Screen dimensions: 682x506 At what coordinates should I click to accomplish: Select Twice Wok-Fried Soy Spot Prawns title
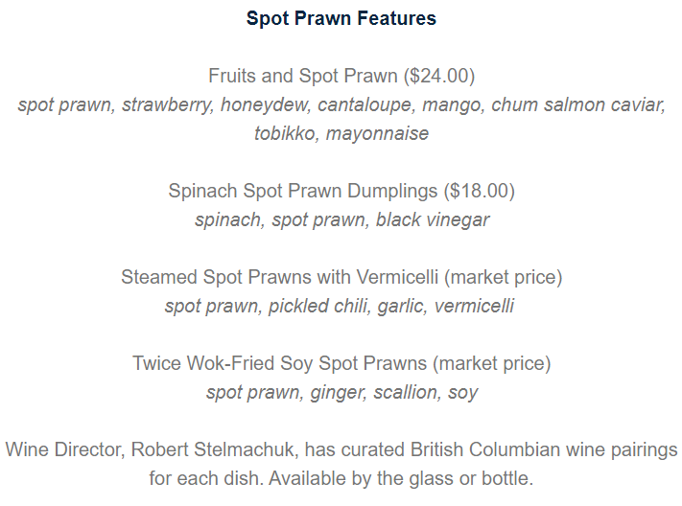tap(279, 363)
